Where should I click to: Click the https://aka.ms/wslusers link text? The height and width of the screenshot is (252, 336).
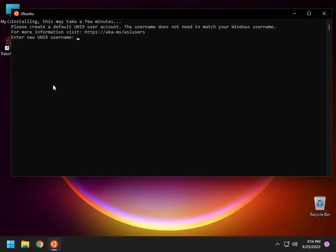click(115, 32)
